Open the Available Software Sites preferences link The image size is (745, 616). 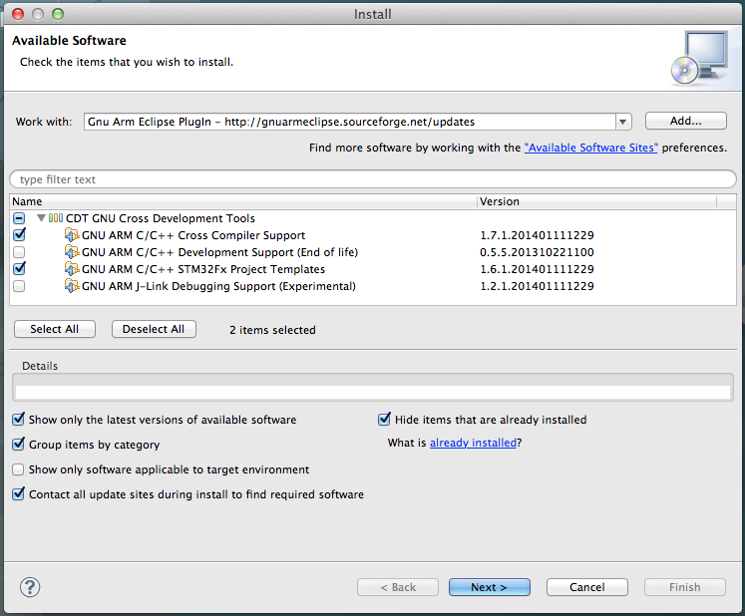(590, 148)
